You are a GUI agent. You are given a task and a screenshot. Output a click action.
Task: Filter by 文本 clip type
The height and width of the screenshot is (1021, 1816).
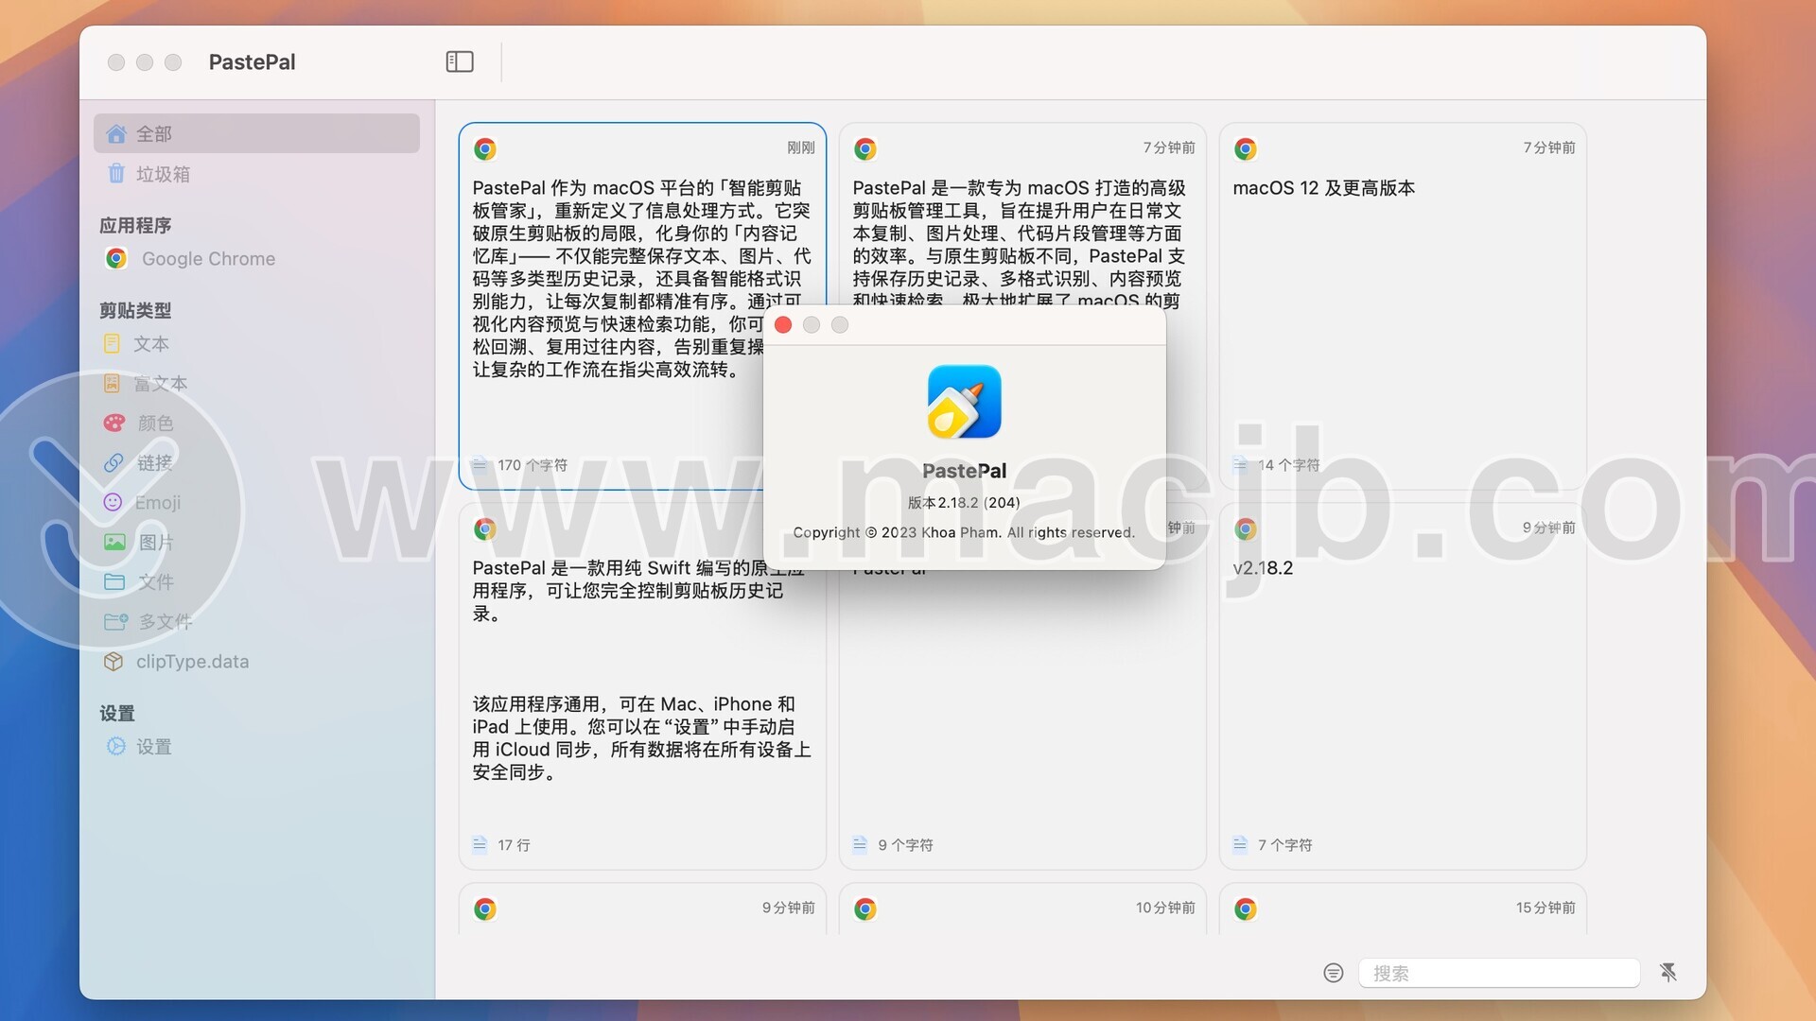[256, 344]
